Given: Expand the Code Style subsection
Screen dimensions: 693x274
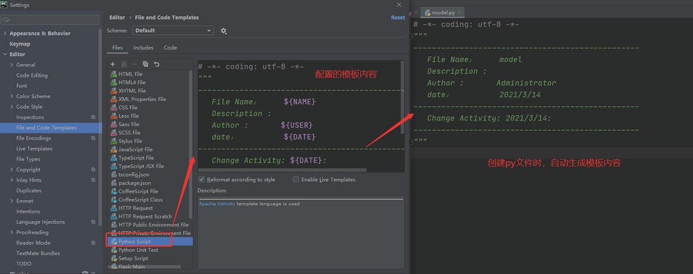Looking at the screenshot, I should [x=12, y=107].
